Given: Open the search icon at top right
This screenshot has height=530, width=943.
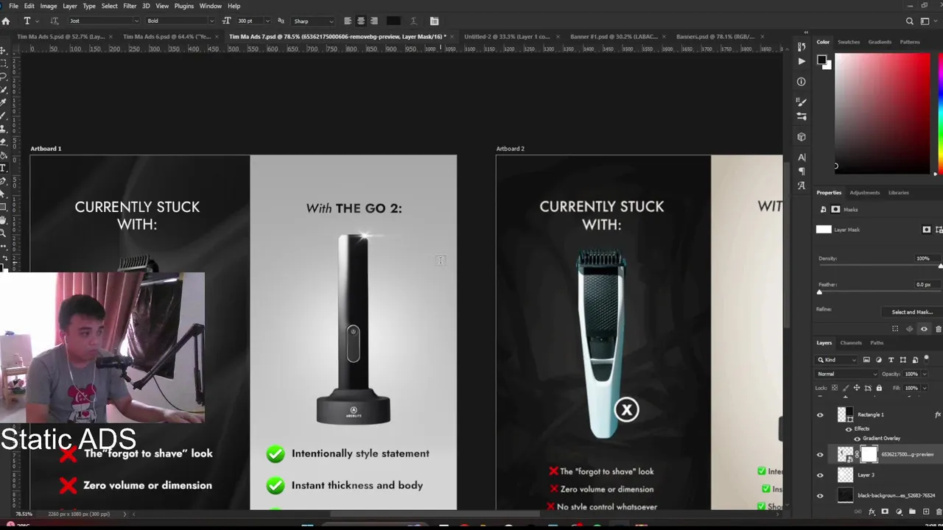Looking at the screenshot, I should click(x=910, y=21).
